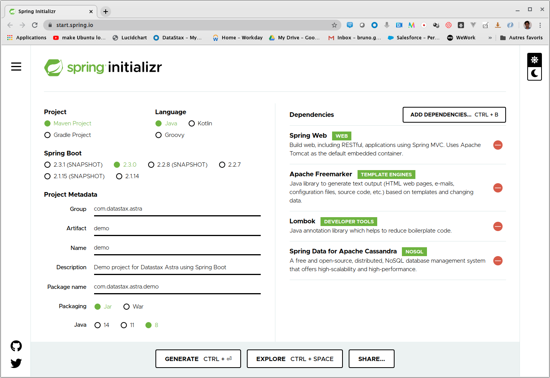
Task: Click the Share button
Action: 371,359
